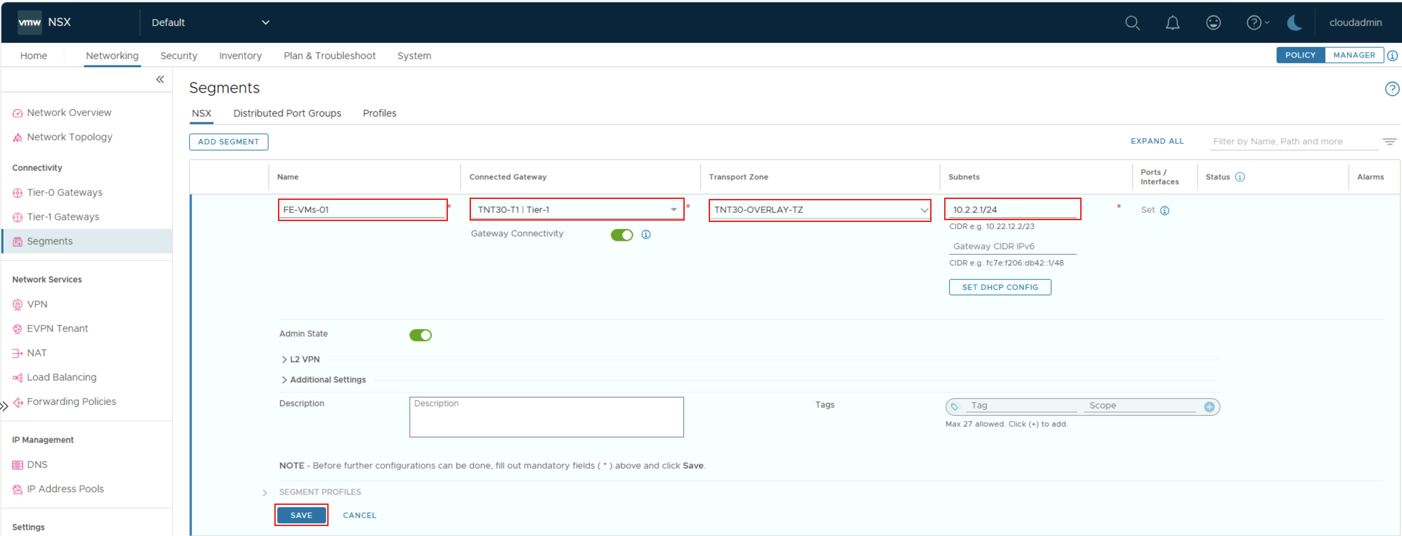
Task: Collapse the left navigation panel with the chevrons
Action: pos(160,79)
